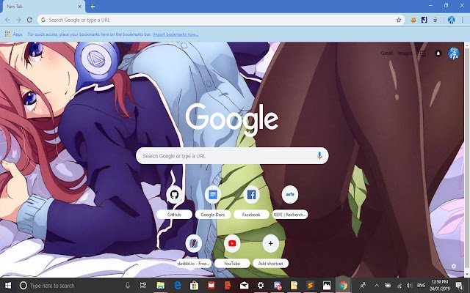The width and height of the screenshot is (470, 293).
Task: Open the YouTube shortcut
Action: point(232,251)
